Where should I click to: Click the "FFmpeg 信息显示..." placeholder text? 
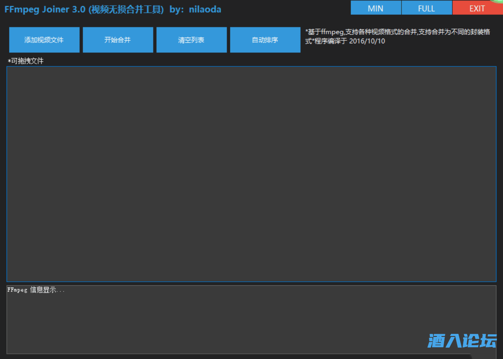tap(36, 290)
